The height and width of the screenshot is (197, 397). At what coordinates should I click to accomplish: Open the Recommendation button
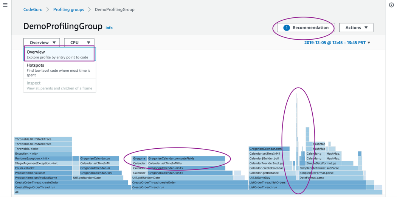pyautogui.click(x=306, y=28)
